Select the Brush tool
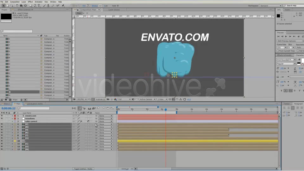 pos(44,6)
